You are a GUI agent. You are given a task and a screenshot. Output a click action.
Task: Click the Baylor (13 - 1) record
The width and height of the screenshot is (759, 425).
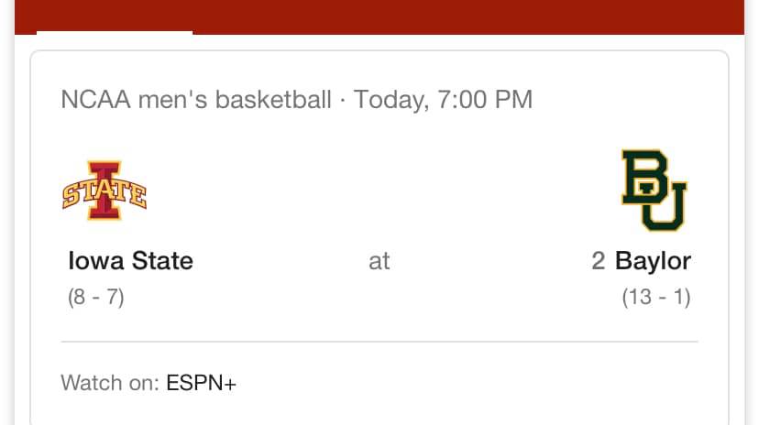point(655,298)
